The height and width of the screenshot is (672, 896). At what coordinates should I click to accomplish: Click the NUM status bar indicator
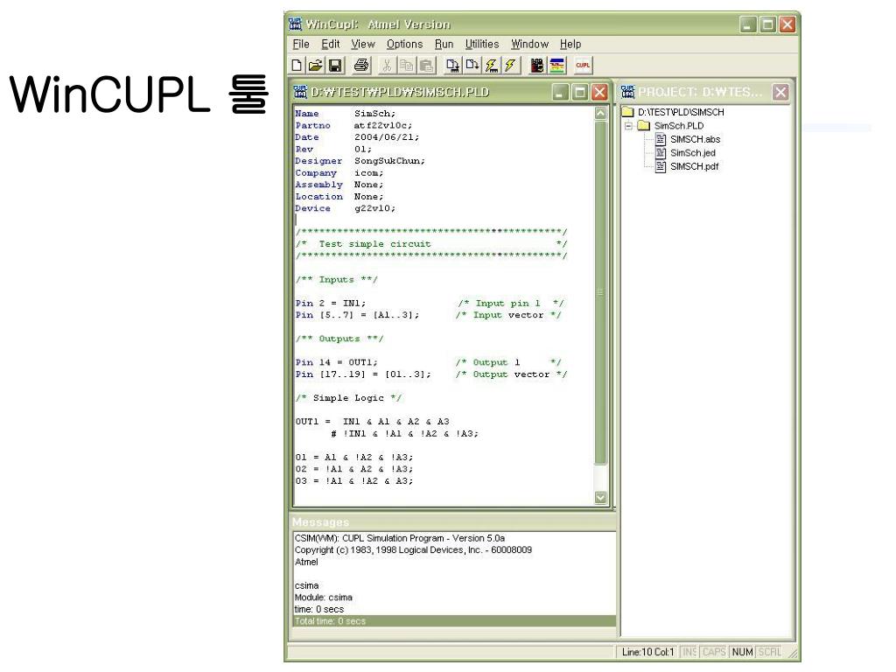coord(742,652)
